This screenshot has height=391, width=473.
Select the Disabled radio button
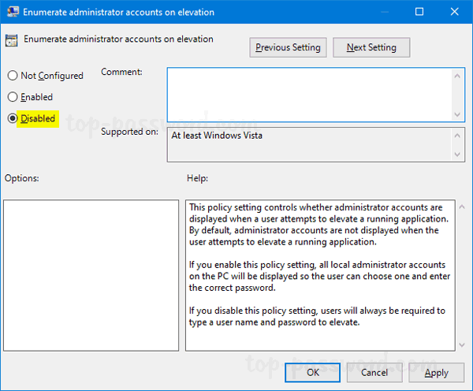(x=13, y=119)
